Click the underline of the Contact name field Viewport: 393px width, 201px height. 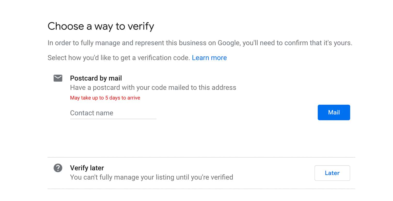click(113, 119)
